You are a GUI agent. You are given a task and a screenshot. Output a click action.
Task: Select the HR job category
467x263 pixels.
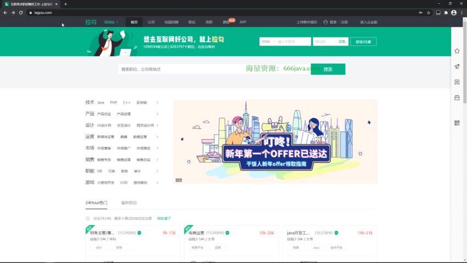(99, 171)
